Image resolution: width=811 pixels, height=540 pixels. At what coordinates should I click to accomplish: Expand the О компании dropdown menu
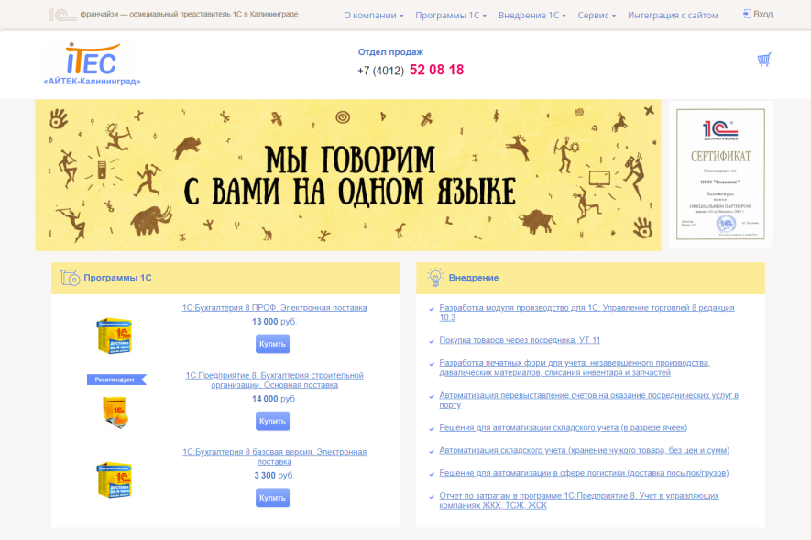click(x=374, y=16)
